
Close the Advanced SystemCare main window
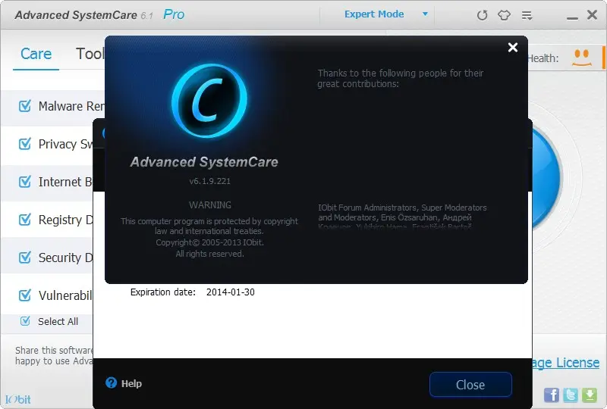pos(592,15)
